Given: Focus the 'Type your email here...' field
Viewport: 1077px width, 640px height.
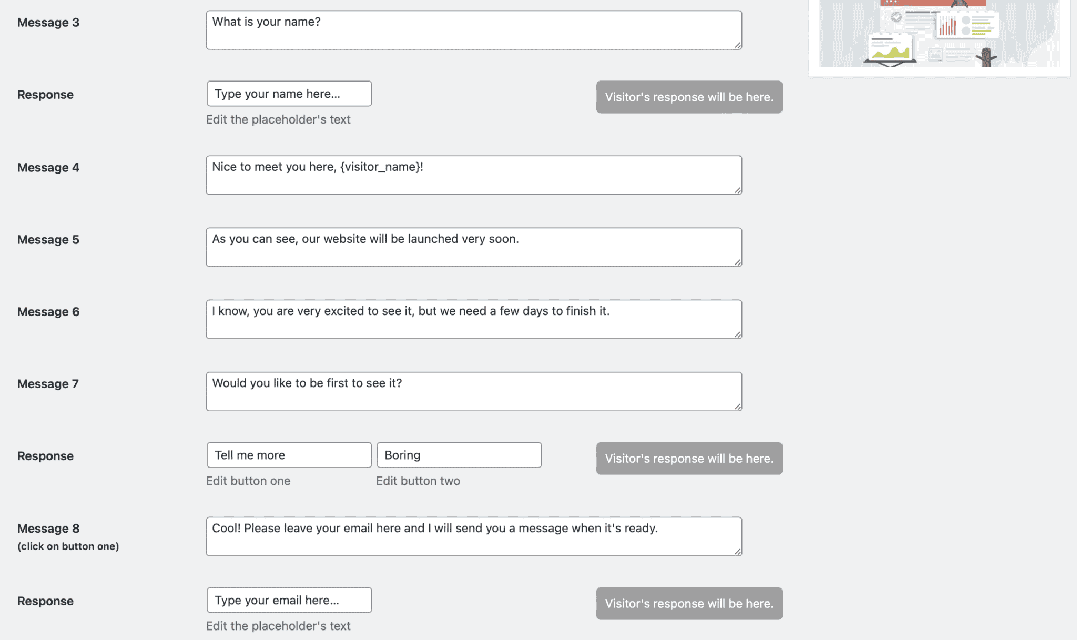Looking at the screenshot, I should pos(289,600).
